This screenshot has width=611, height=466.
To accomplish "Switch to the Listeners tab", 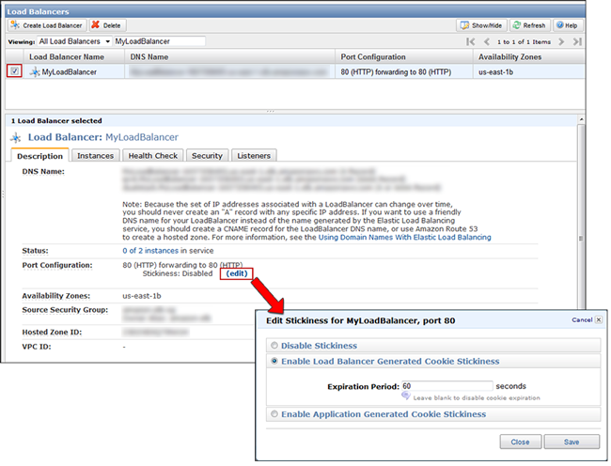I will click(x=254, y=155).
